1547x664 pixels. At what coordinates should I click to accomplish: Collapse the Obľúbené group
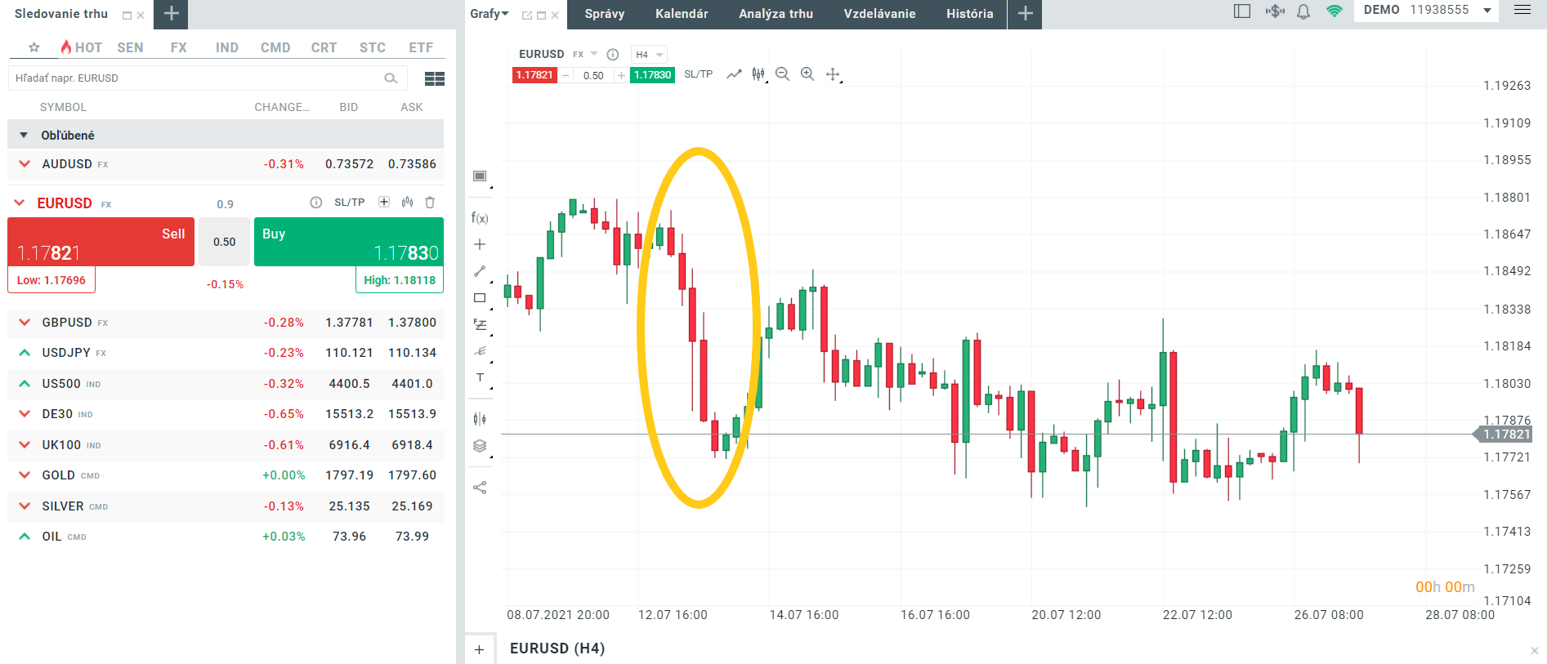click(24, 136)
